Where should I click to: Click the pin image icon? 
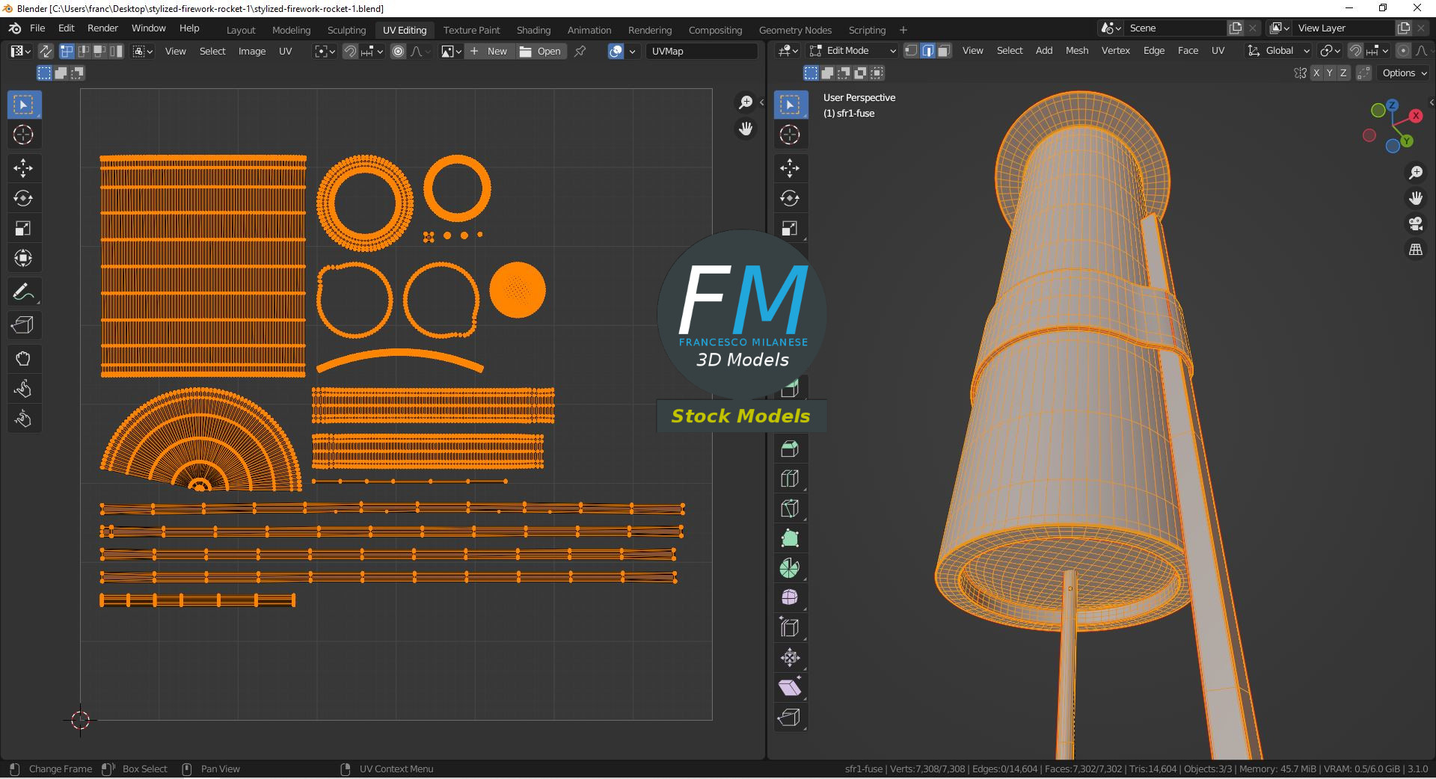tap(580, 51)
